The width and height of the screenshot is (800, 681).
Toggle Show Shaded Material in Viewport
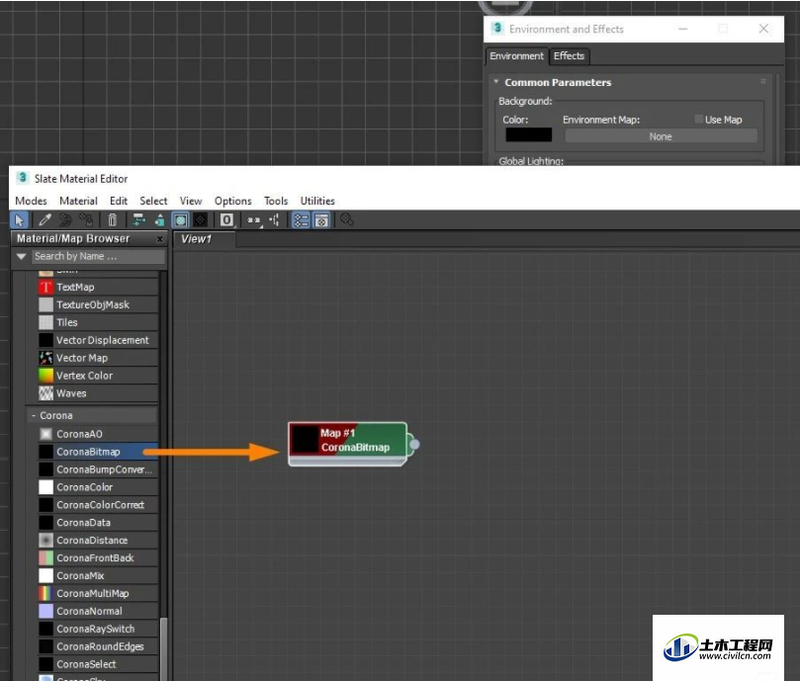coord(180,220)
